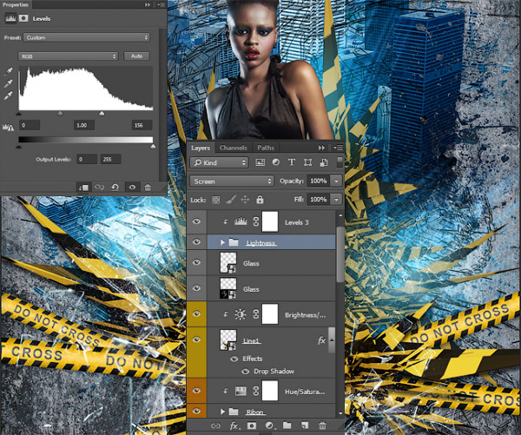Image resolution: width=521 pixels, height=435 pixels.
Task: Open the Preset dropdown showing Custom
Action: (86, 37)
